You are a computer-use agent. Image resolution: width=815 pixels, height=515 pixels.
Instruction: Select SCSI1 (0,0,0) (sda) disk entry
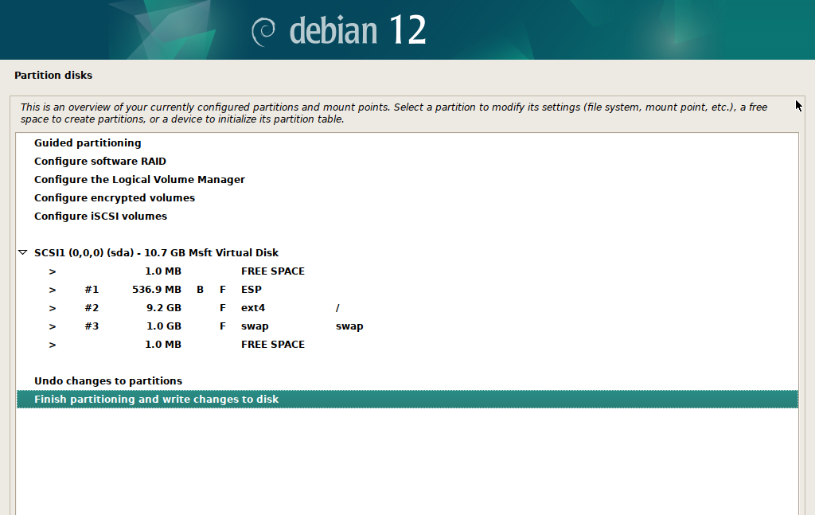tap(407, 252)
